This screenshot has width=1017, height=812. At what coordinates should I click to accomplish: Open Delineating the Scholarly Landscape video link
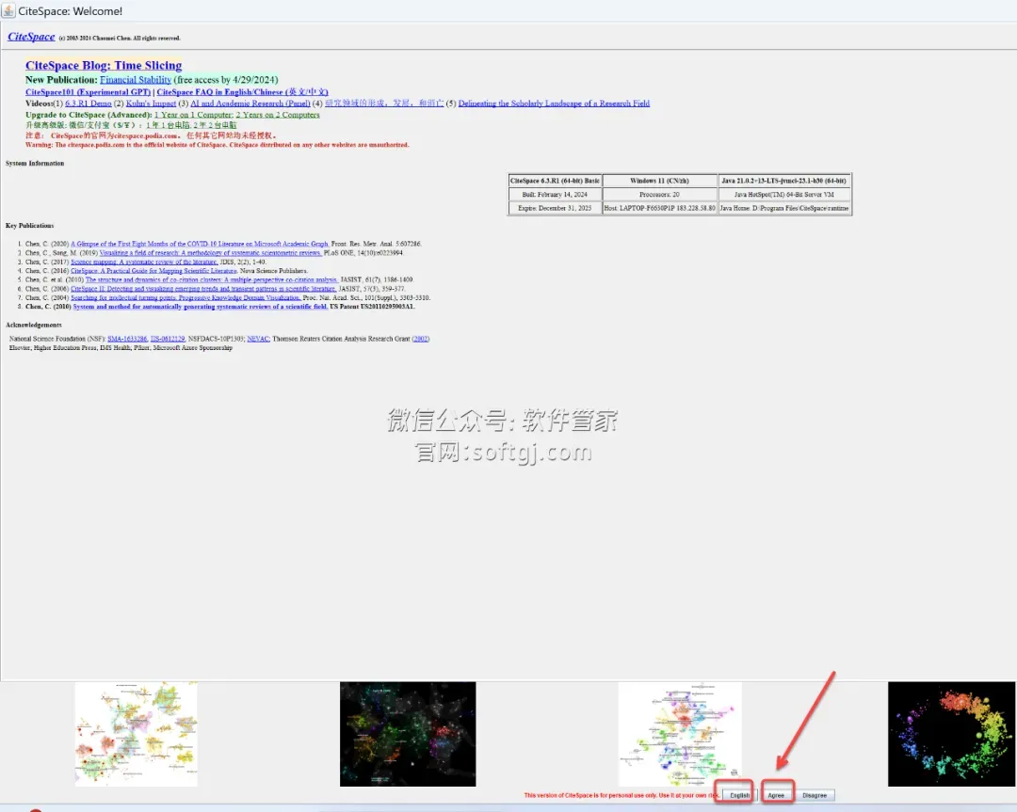point(554,103)
